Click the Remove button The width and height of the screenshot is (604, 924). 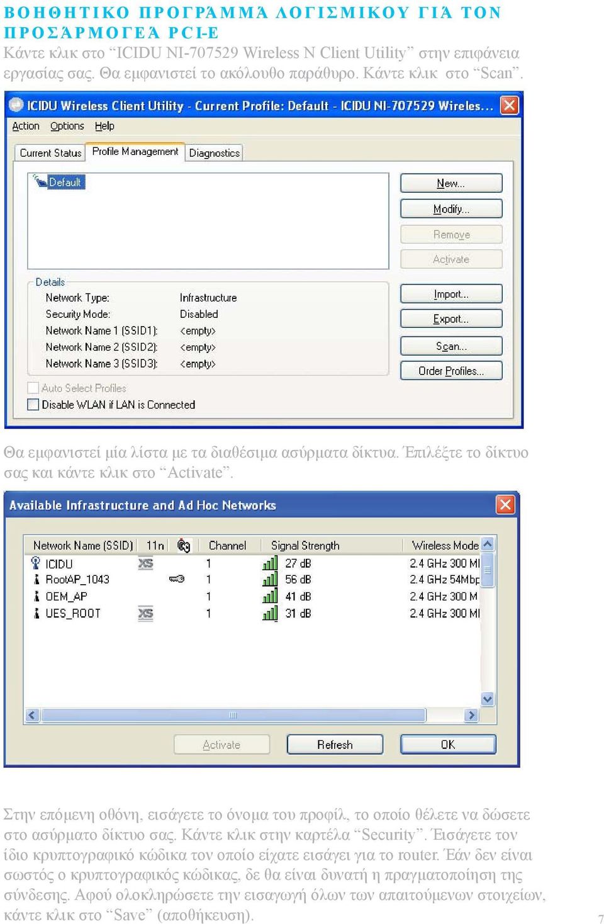pos(451,234)
